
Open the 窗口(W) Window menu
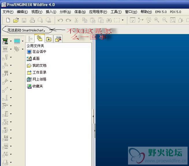(x=131, y=12)
